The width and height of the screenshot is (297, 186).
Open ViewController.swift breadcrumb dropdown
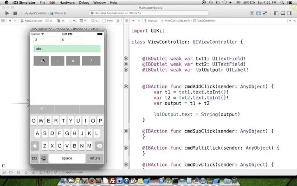pos(175,20)
